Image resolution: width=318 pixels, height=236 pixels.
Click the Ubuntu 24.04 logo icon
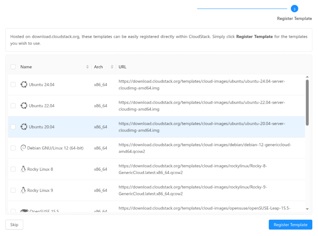click(24, 84)
